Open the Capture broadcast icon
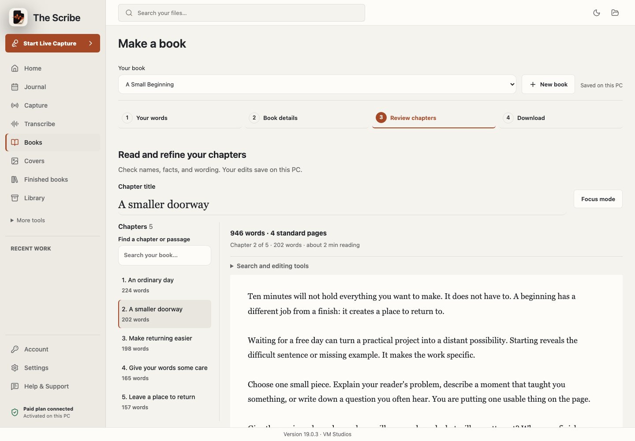 (x=15, y=105)
